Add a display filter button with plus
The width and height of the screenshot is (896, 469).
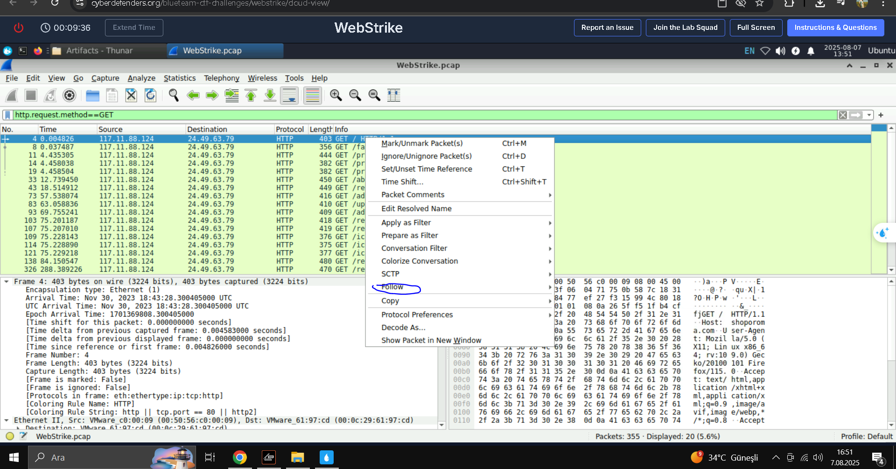(881, 115)
